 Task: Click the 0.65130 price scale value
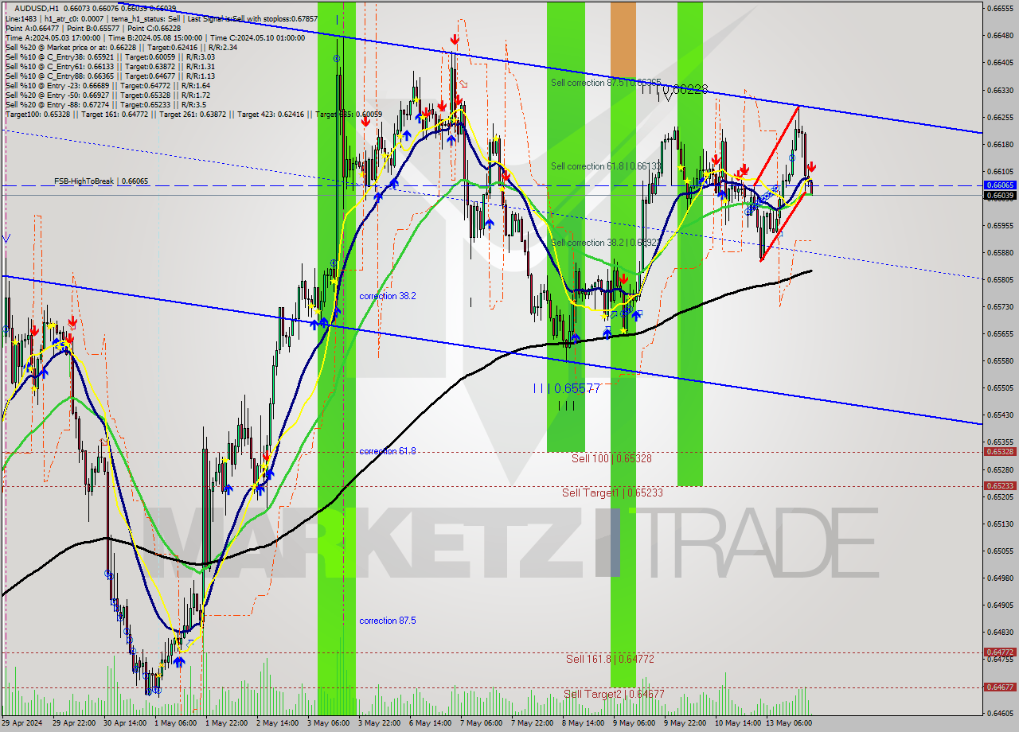1000,524
